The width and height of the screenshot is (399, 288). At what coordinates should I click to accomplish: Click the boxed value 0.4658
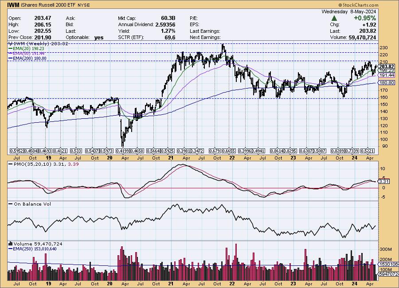click(x=137, y=151)
